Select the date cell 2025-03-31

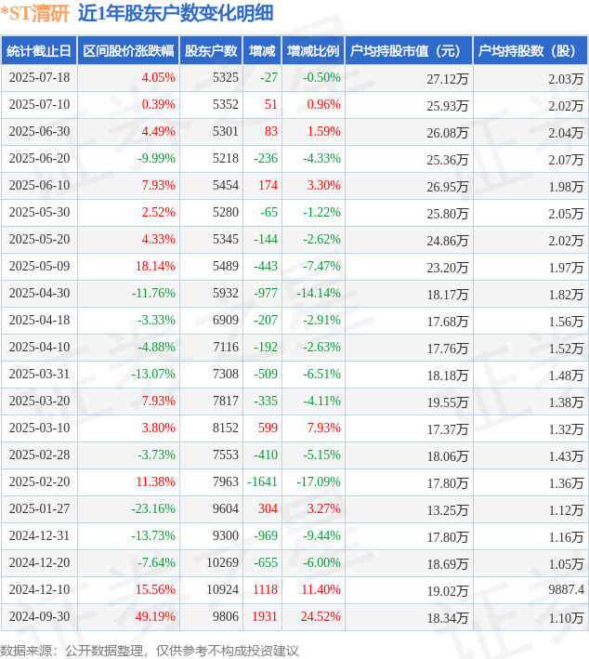point(40,374)
